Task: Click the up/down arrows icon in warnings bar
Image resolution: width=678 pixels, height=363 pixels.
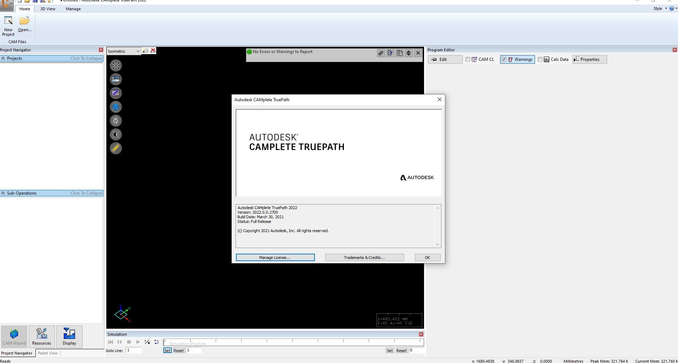Action: (x=408, y=53)
